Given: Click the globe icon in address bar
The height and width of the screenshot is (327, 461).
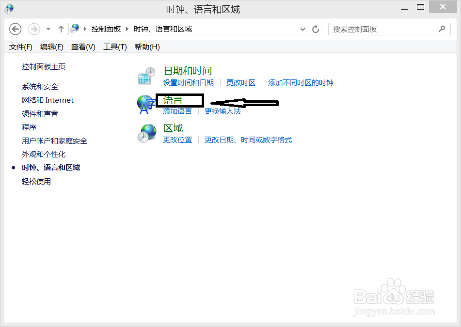Looking at the screenshot, I should (75, 29).
